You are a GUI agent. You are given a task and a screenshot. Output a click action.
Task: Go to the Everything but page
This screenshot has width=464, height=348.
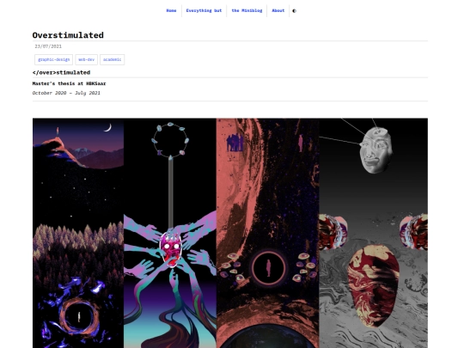tap(204, 10)
